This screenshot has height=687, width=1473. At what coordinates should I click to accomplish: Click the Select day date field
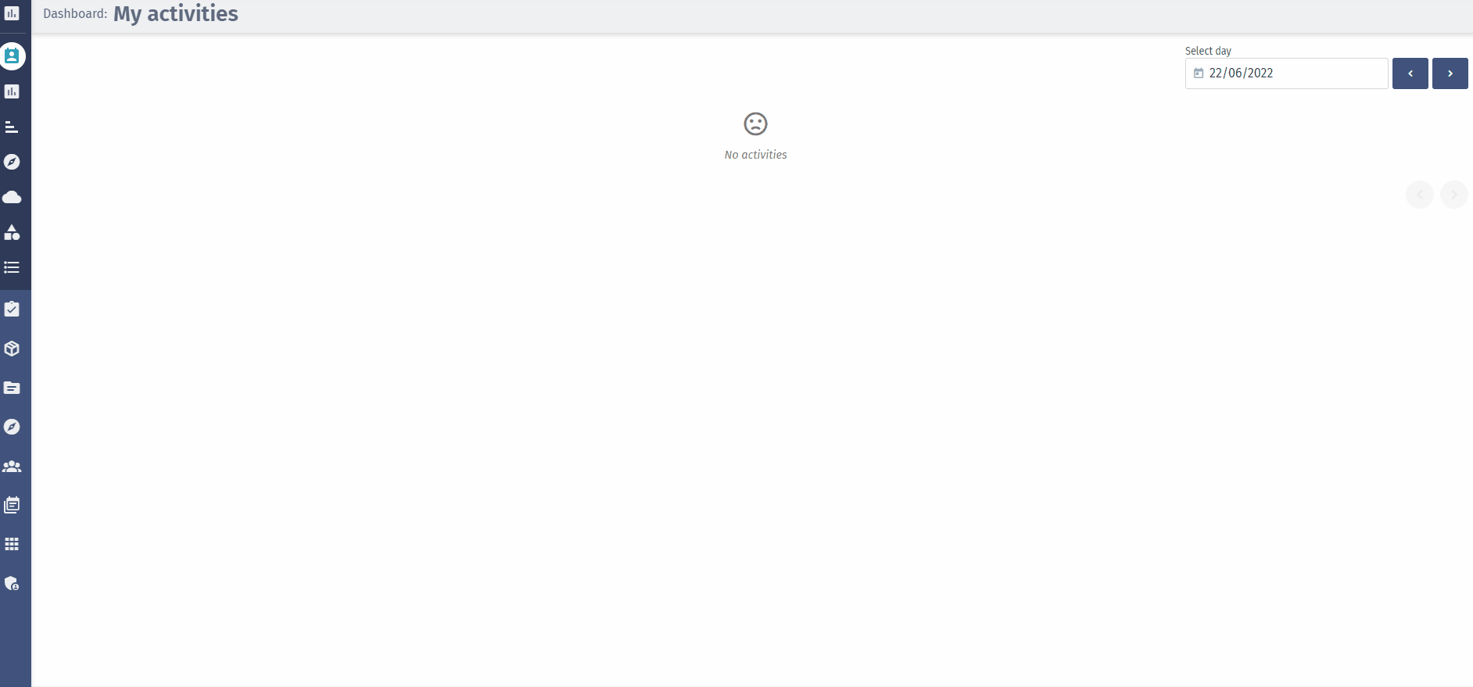point(1287,73)
